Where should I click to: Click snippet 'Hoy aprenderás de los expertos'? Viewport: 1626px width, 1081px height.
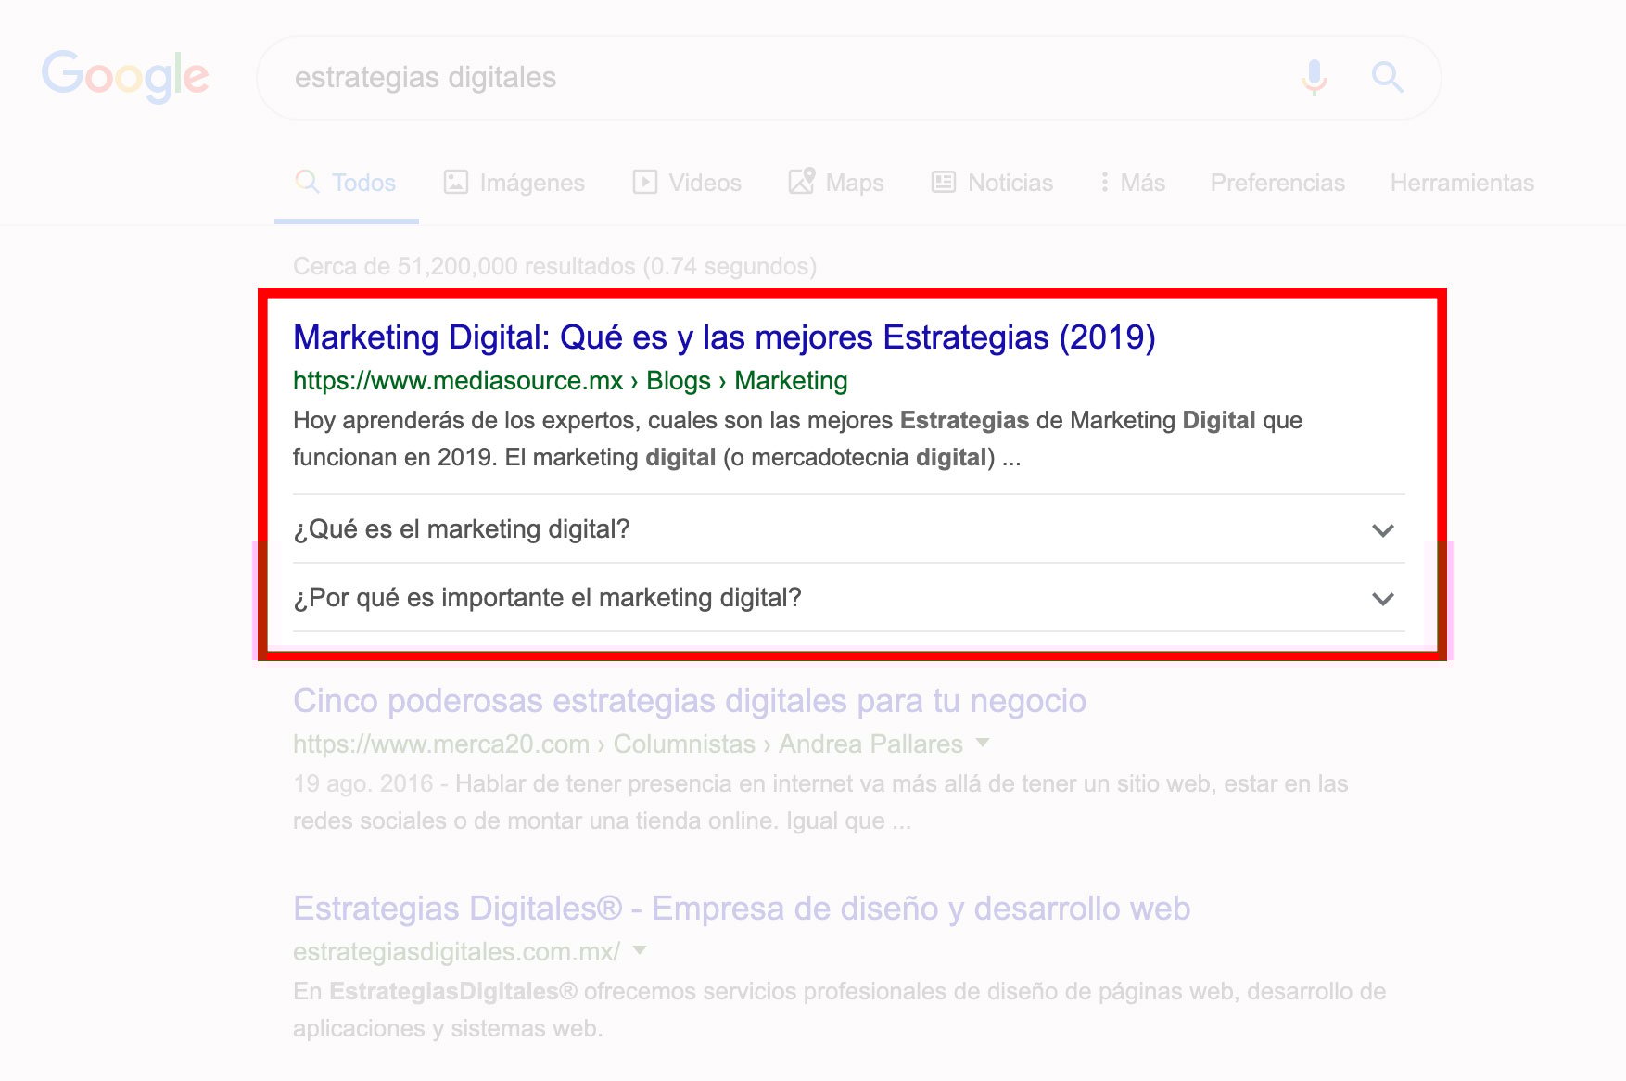(x=797, y=439)
